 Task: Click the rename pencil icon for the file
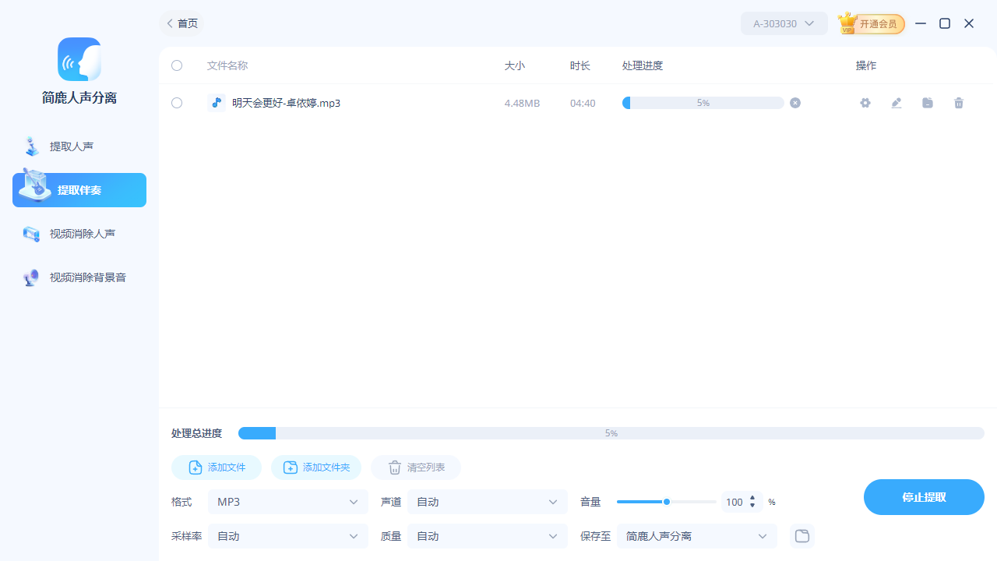pos(897,103)
